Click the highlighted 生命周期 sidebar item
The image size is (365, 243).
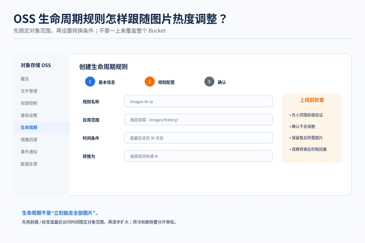tap(41, 128)
